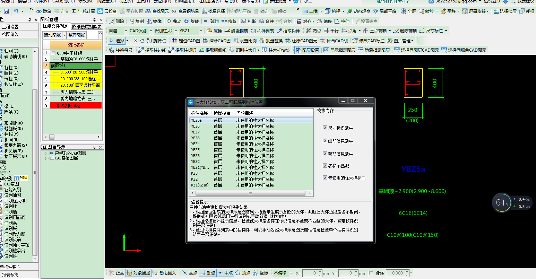
Task: Toggle 正交 (ortho) mode
Action: 116,273
